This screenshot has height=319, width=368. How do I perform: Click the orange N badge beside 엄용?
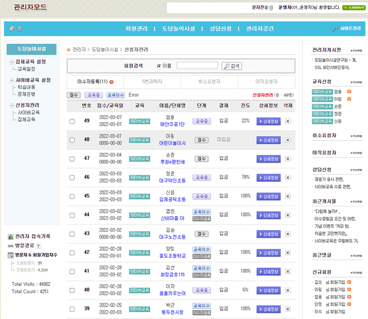click(349, 92)
